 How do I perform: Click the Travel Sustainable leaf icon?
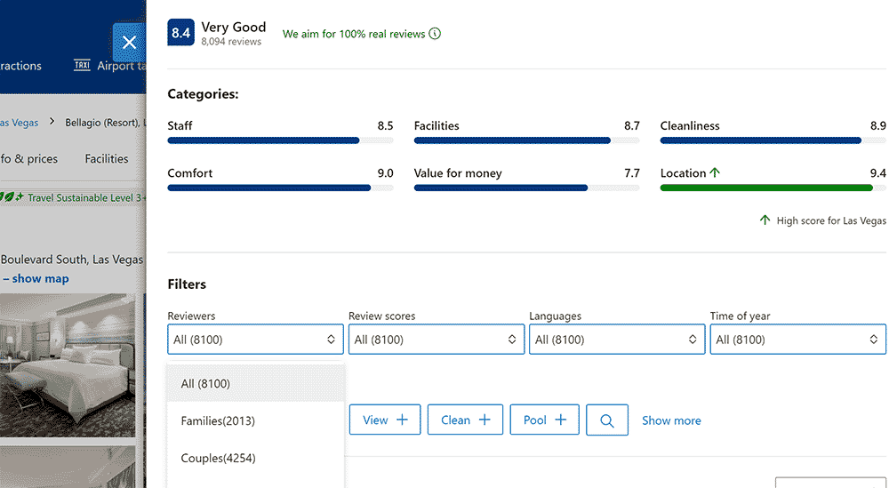[x=11, y=197]
